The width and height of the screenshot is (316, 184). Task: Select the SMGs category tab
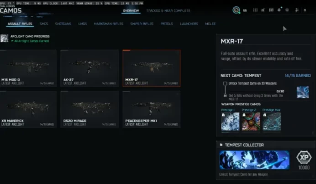coord(44,24)
